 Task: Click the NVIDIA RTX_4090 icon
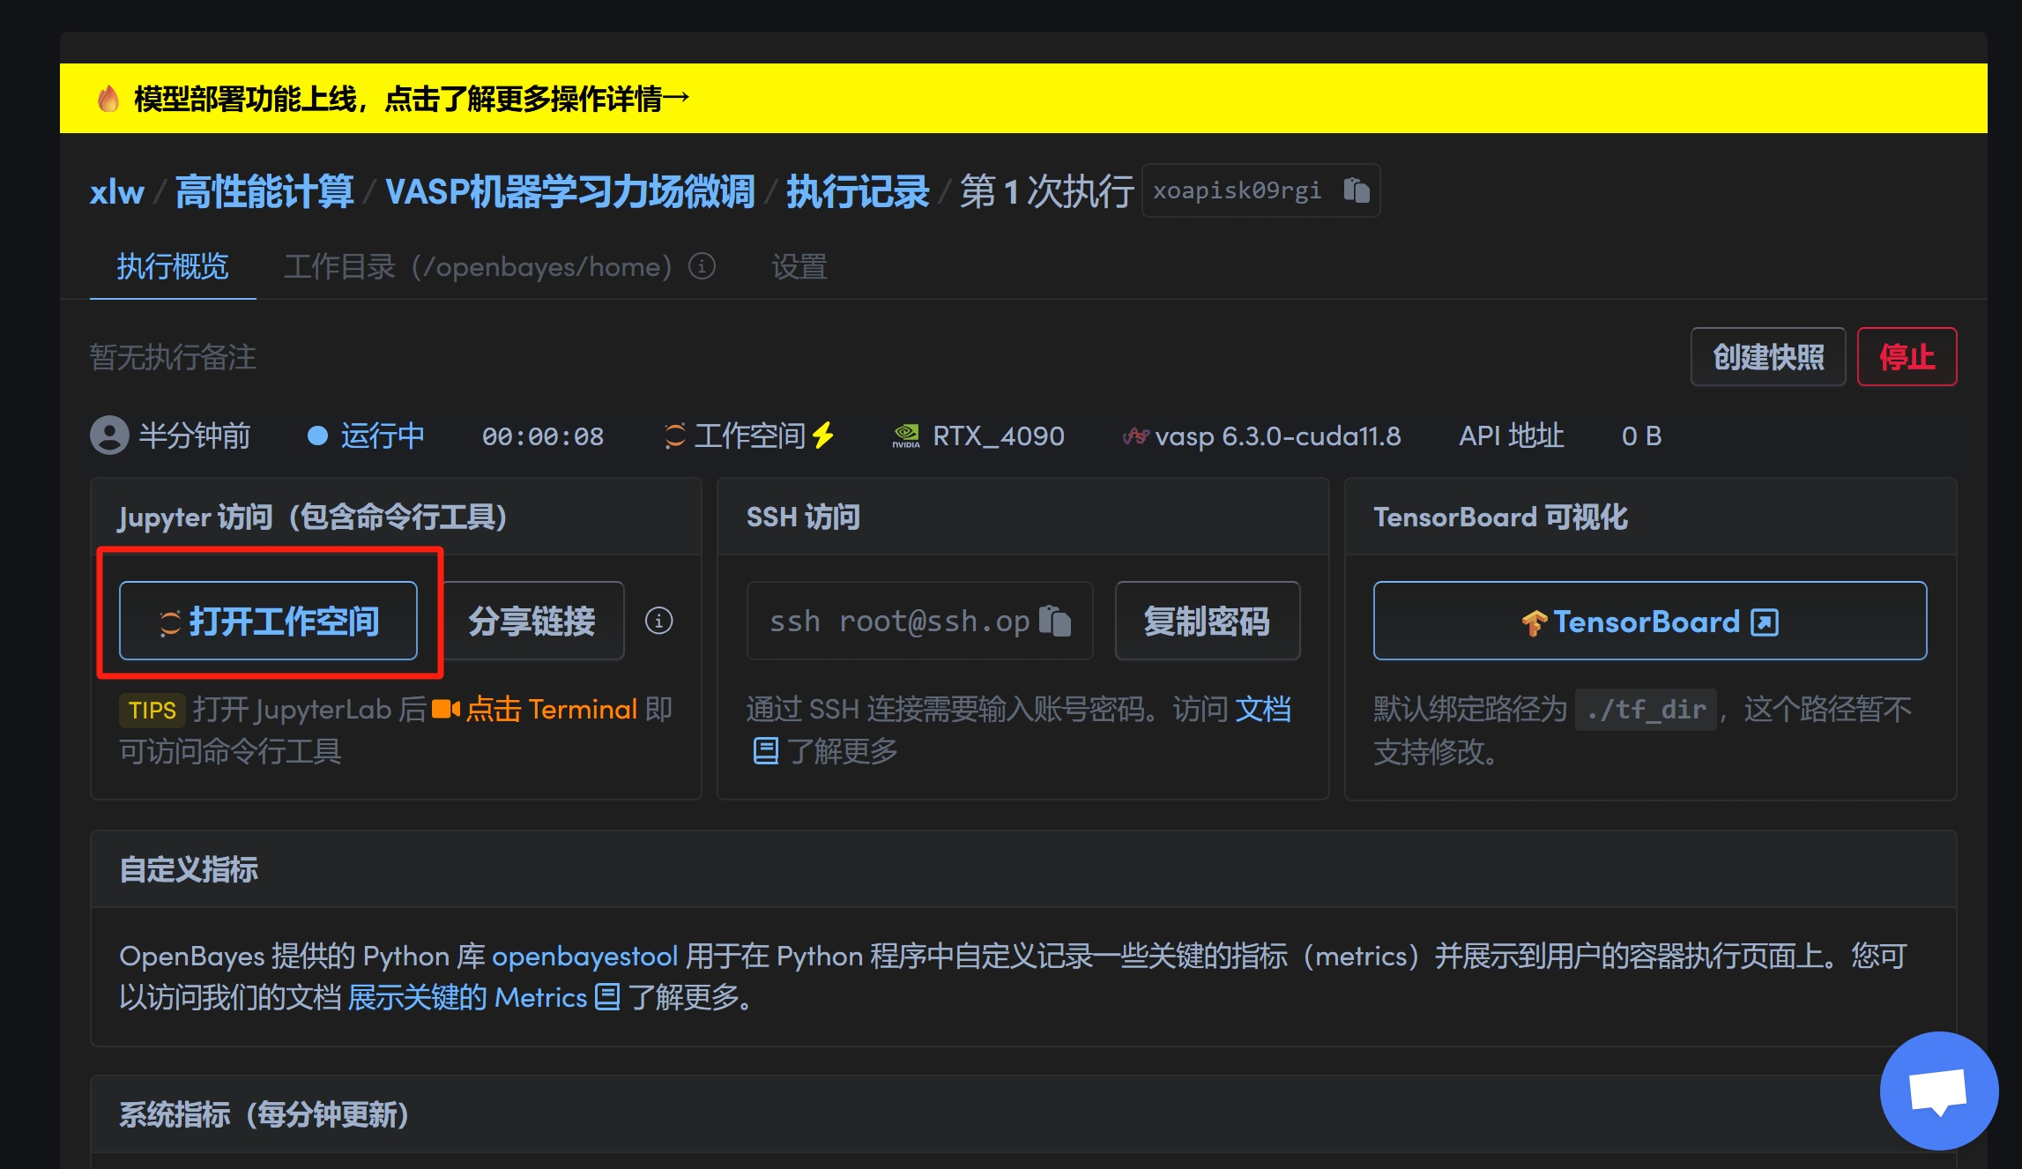pyautogui.click(x=905, y=436)
